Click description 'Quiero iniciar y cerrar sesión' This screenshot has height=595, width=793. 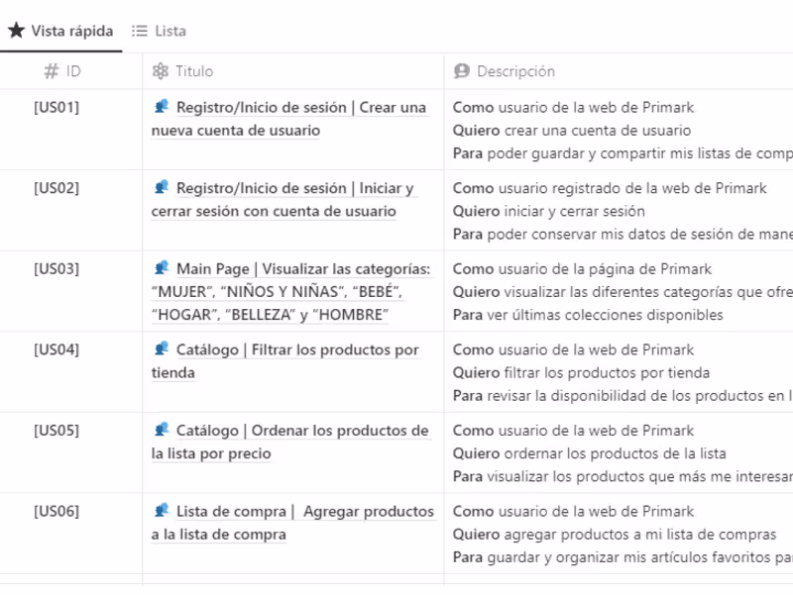[549, 211]
